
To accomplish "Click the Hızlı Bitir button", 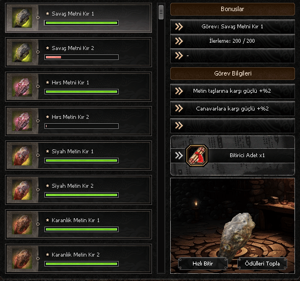I will coord(203,264).
